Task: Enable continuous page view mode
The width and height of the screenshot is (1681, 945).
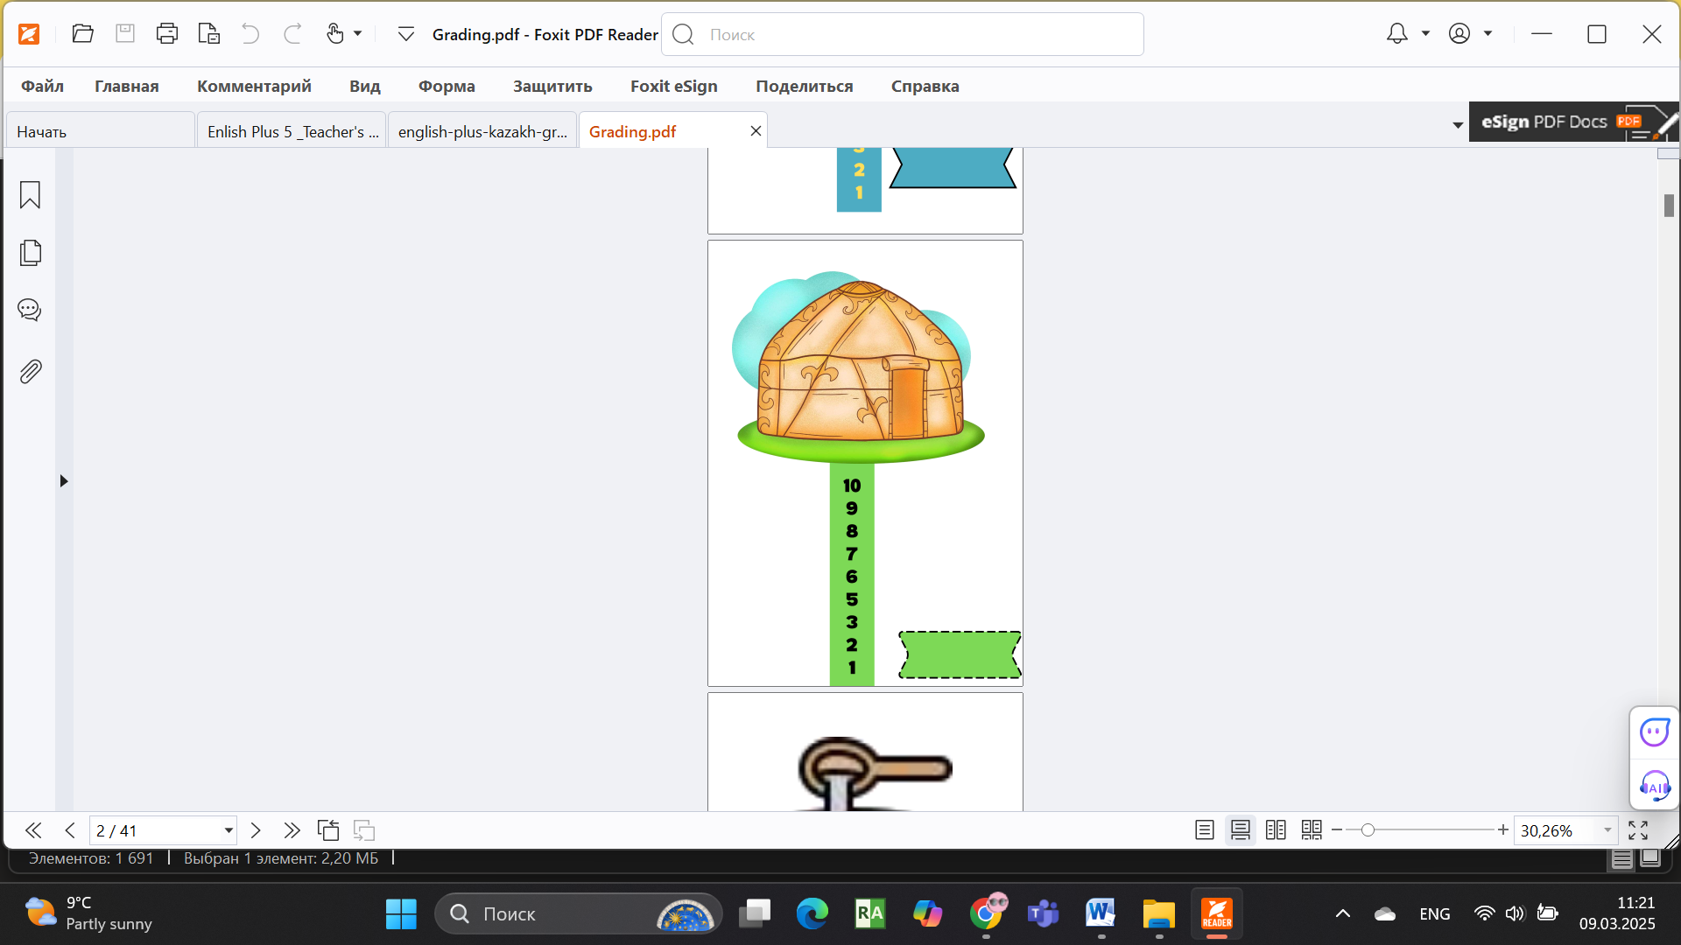Action: [x=1241, y=830]
